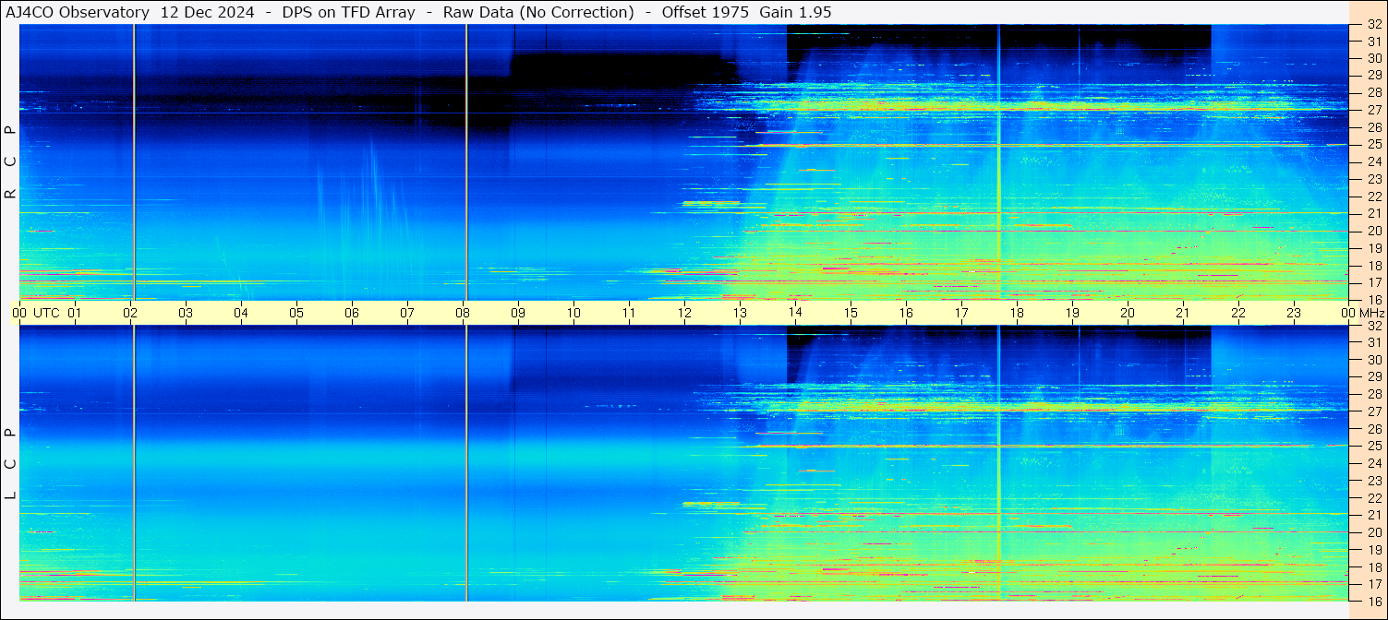Click the 16 MHz label on the RCP frequency scale
The image size is (1388, 620).
pyautogui.click(x=1374, y=299)
